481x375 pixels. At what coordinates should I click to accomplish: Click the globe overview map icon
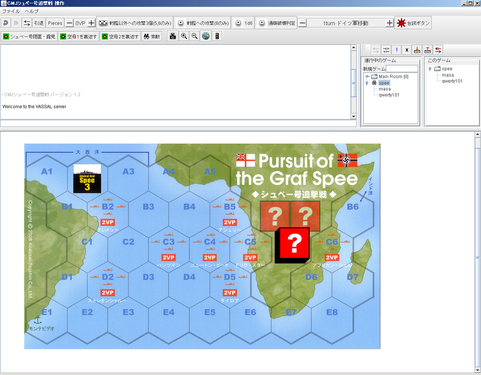pyautogui.click(x=206, y=36)
